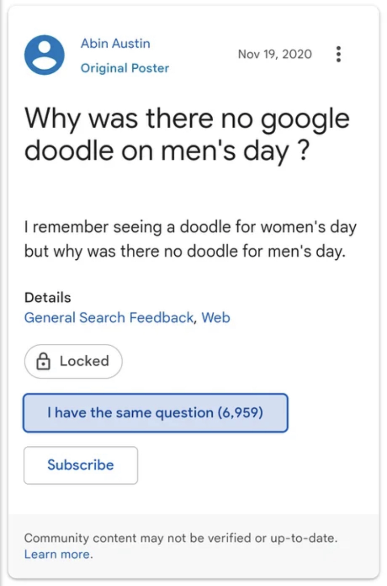
Task: Click the 6,959 question count
Action: point(240,413)
